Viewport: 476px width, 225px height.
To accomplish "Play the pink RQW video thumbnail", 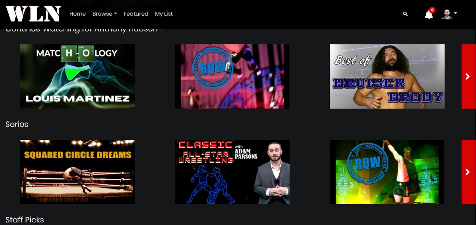I will (x=232, y=76).
